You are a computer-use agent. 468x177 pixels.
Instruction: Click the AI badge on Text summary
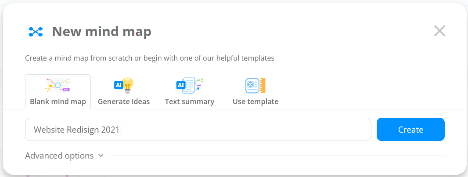coord(181,85)
